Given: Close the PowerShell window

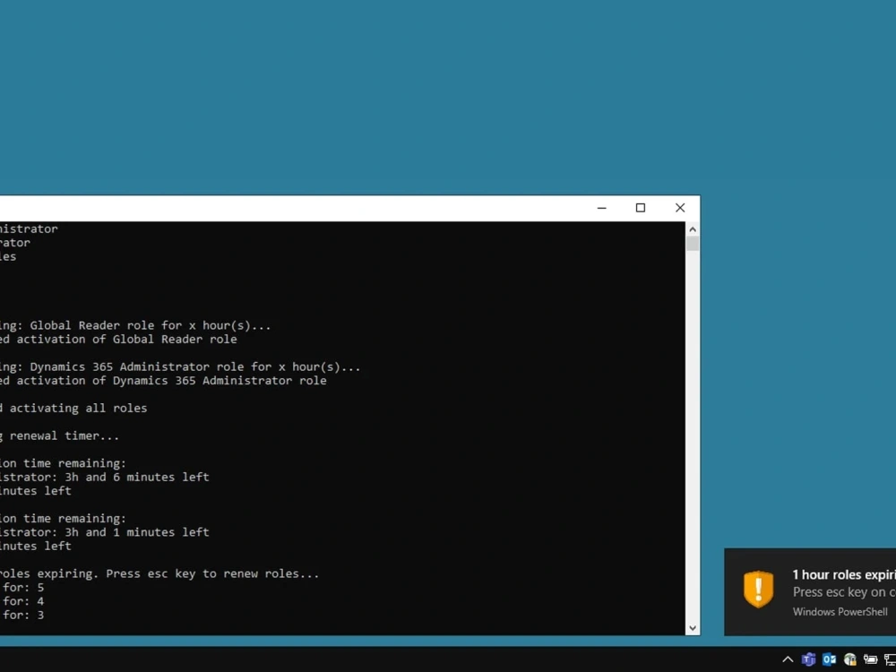Looking at the screenshot, I should [680, 208].
